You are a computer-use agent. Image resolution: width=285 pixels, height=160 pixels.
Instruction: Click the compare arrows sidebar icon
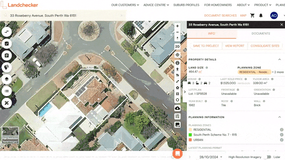[7, 32]
